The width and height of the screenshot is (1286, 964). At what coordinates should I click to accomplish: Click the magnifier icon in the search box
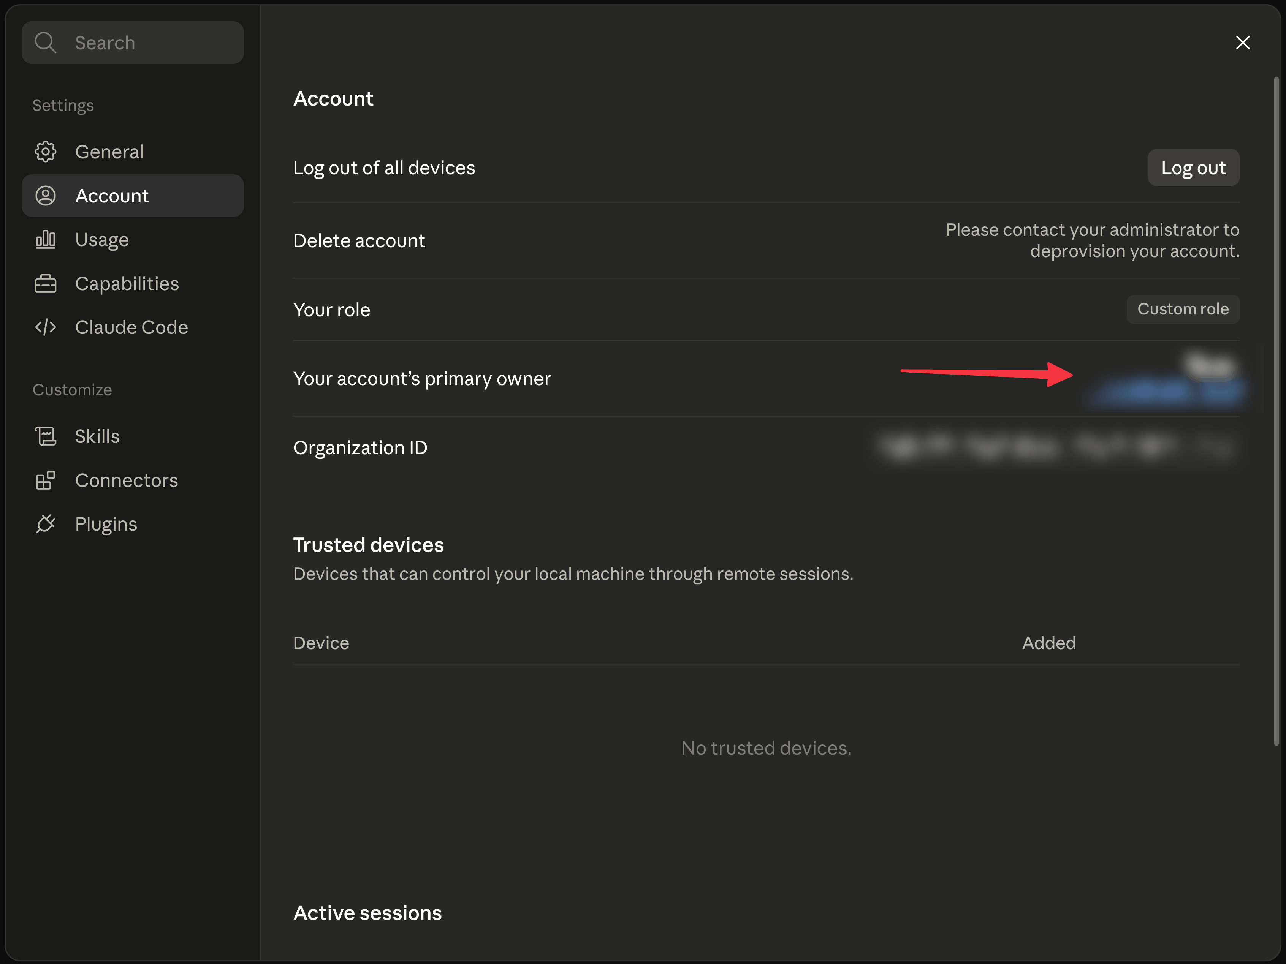[x=45, y=43]
